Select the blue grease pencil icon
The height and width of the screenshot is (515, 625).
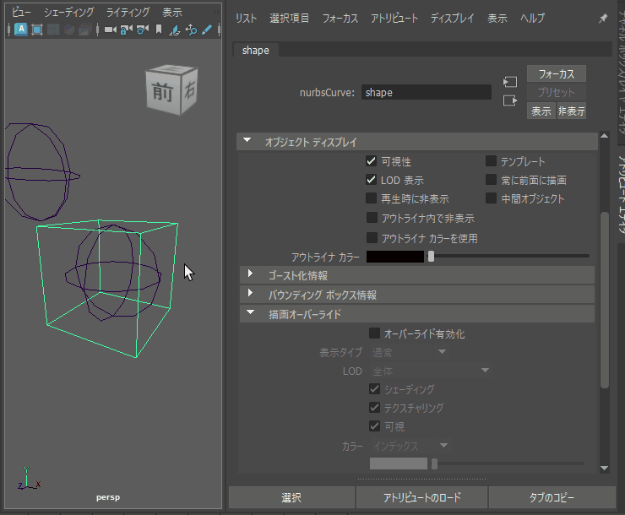click(x=206, y=30)
